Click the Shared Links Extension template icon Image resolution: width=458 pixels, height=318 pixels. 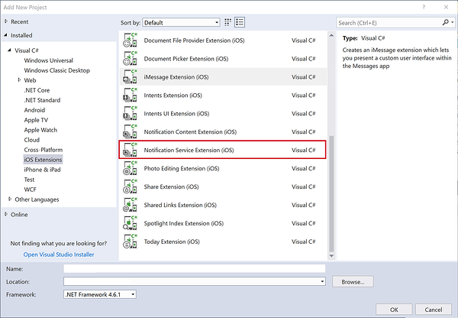[131, 205]
